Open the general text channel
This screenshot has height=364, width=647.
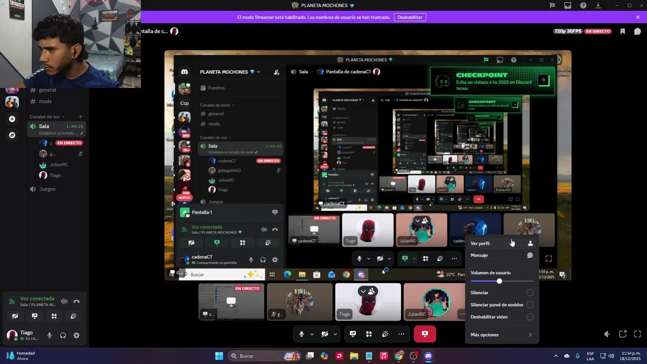pos(48,90)
